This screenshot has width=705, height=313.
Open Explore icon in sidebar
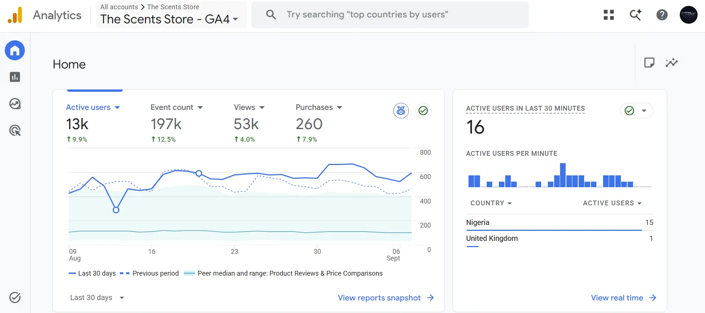coord(15,104)
